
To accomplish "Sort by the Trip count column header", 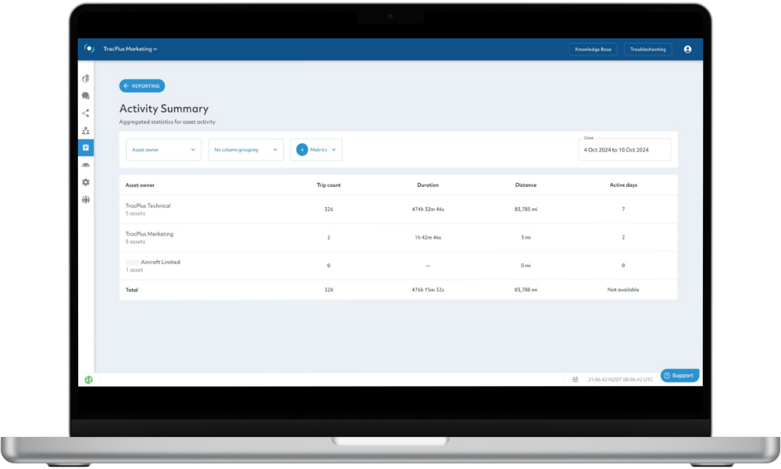I will 329,185.
